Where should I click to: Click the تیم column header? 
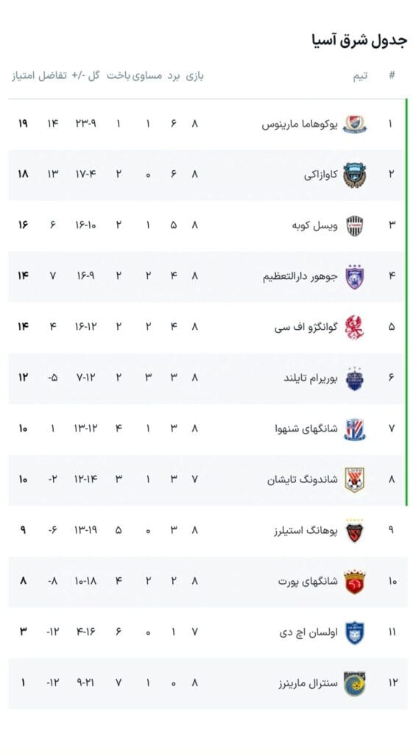pos(360,76)
